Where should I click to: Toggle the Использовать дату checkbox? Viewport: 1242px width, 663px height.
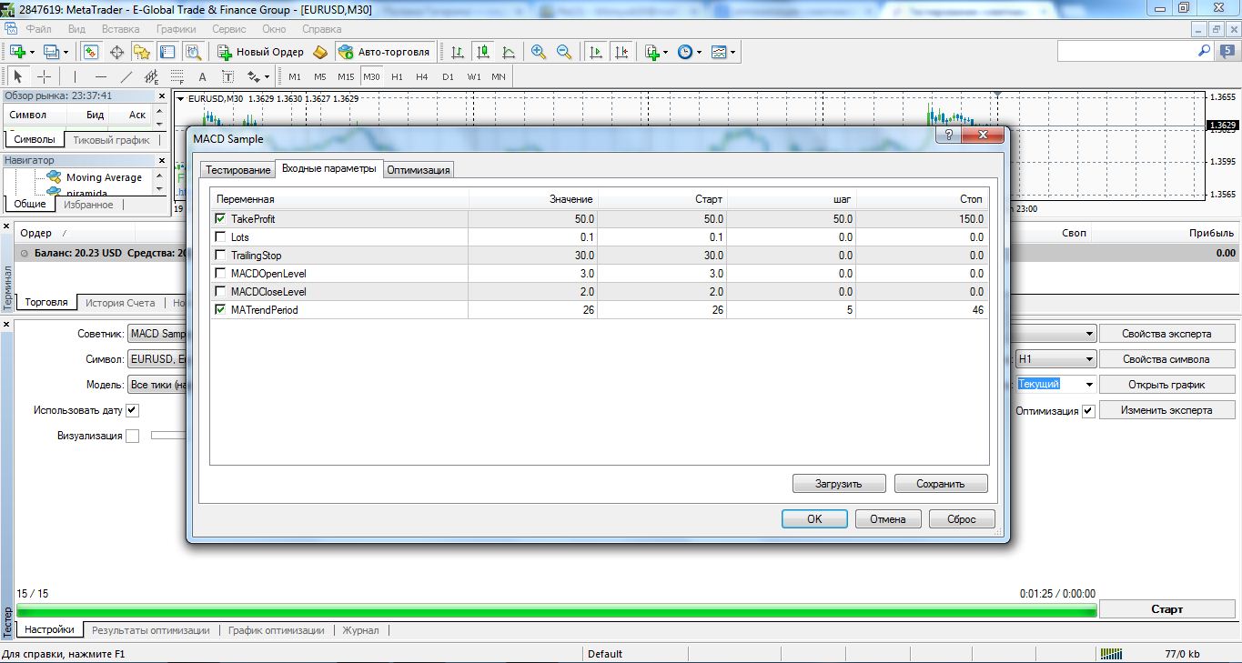tap(132, 410)
